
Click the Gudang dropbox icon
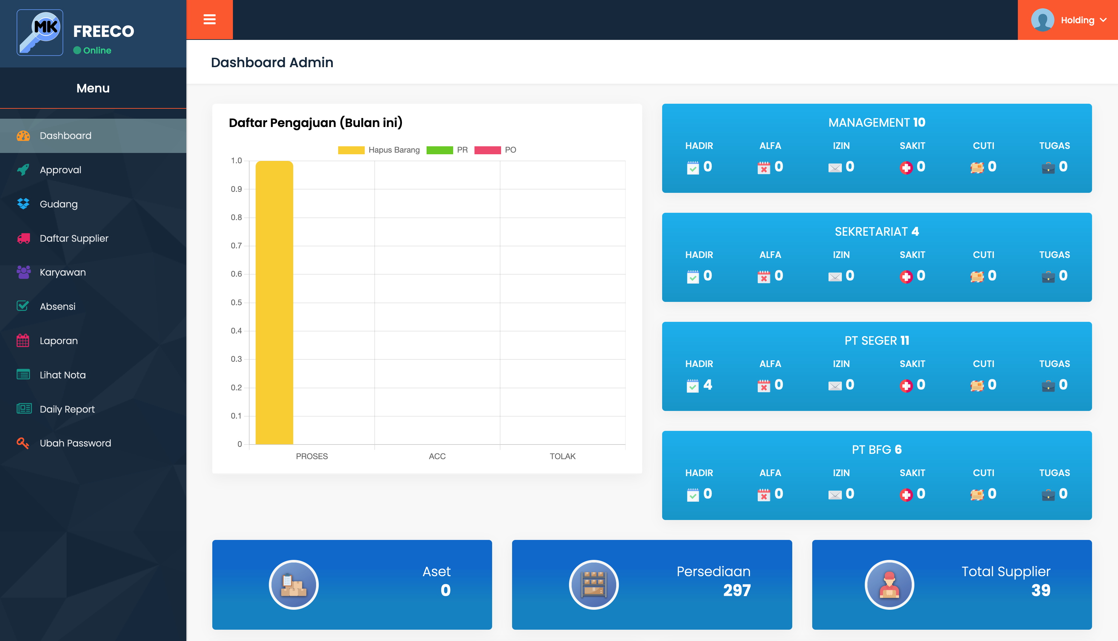click(x=23, y=204)
